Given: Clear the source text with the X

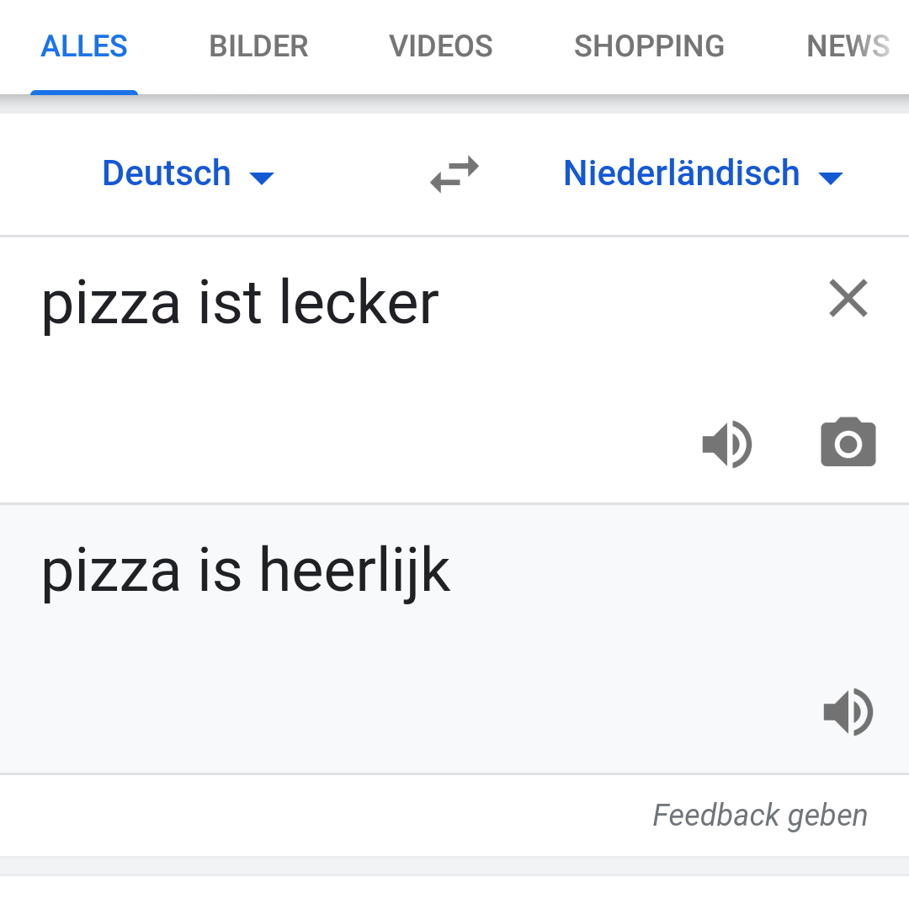Looking at the screenshot, I should pyautogui.click(x=848, y=299).
